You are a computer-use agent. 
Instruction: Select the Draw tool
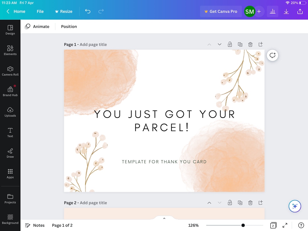[10, 153]
